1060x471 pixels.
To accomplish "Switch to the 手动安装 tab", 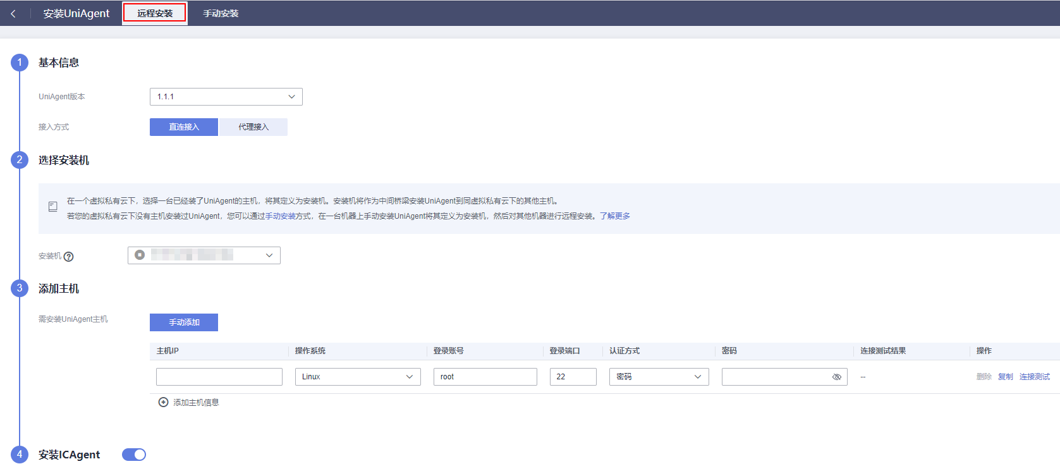I will click(x=221, y=13).
